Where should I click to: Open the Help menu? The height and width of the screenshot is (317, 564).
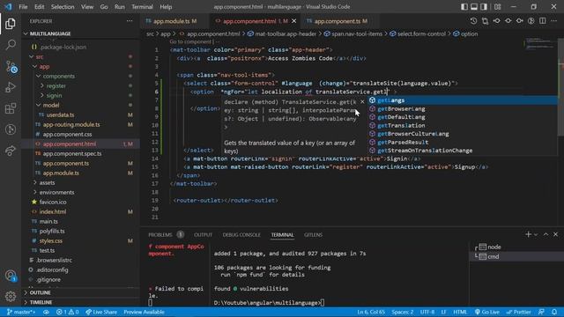point(166,7)
